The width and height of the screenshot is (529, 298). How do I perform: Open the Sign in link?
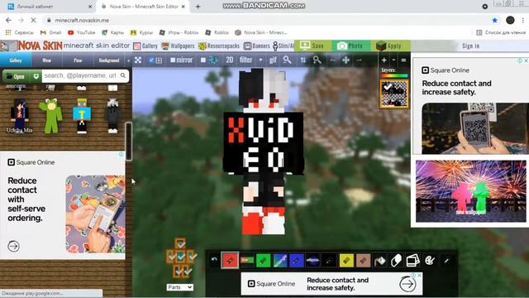coord(471,46)
